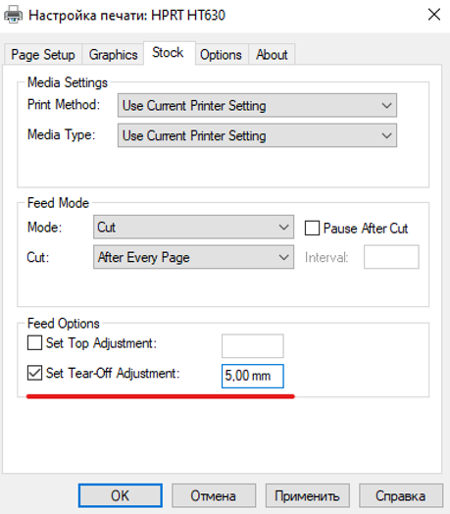Open the Graphics tab
This screenshot has height=514, width=450.
pos(113,54)
